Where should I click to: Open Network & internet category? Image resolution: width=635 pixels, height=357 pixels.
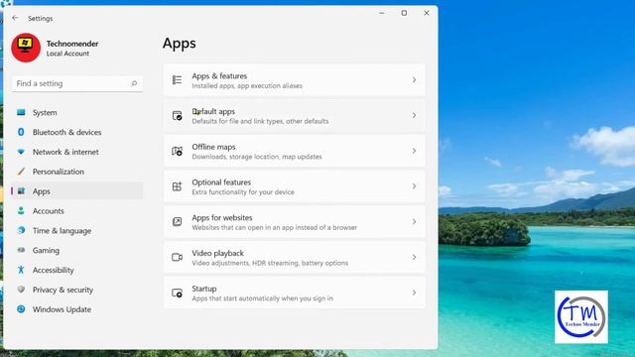click(77, 152)
